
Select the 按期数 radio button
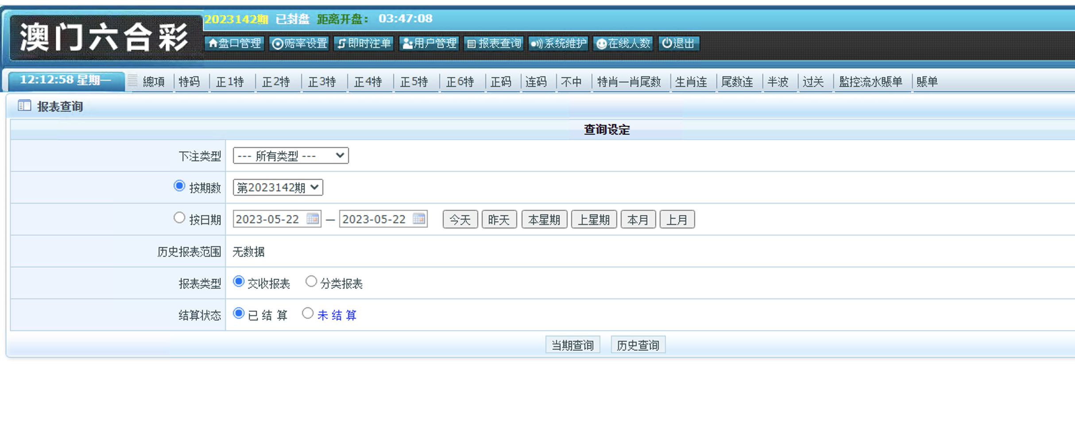click(179, 186)
